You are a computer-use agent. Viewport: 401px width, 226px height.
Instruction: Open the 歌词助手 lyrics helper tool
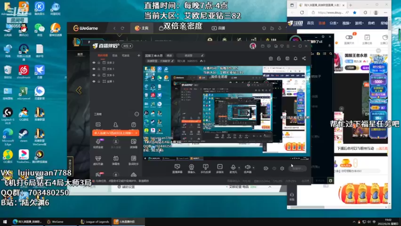pos(133,160)
